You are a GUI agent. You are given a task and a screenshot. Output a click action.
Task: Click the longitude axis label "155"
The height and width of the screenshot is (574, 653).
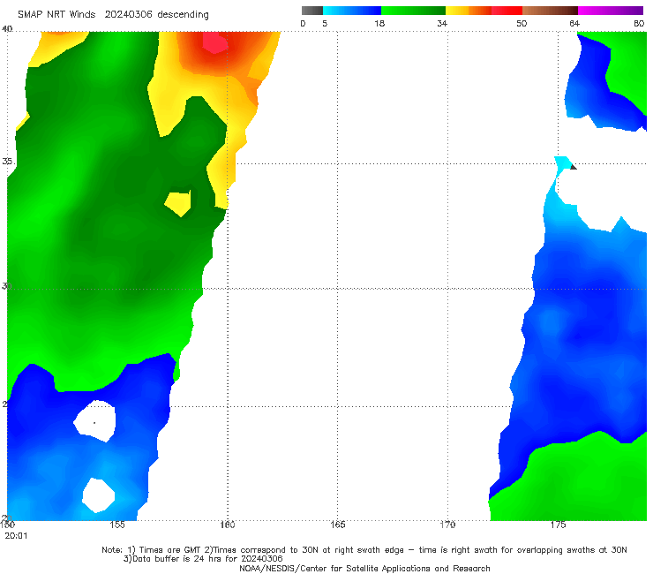[x=117, y=525]
